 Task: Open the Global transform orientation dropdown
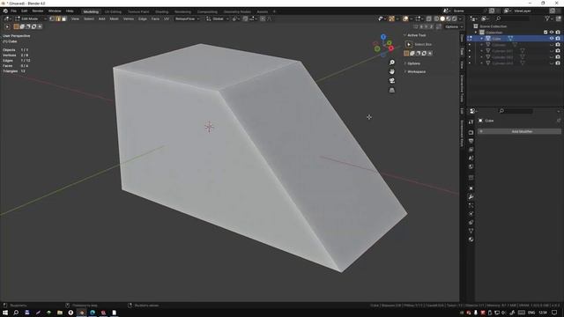pyautogui.click(x=218, y=18)
